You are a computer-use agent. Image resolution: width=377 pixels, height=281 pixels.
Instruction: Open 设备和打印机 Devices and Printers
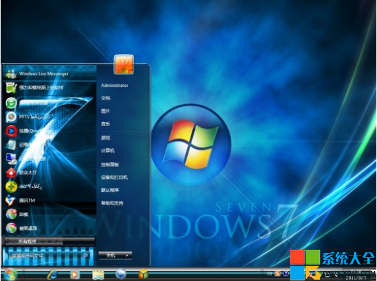(x=114, y=178)
